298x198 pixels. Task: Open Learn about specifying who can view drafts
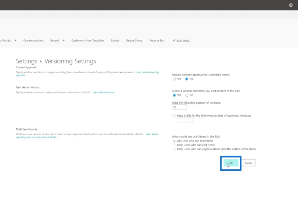click(152, 134)
